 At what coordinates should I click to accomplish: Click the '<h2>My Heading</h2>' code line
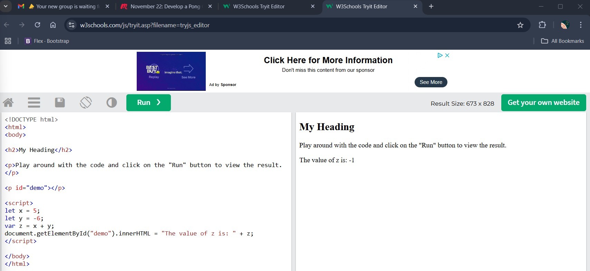click(38, 150)
